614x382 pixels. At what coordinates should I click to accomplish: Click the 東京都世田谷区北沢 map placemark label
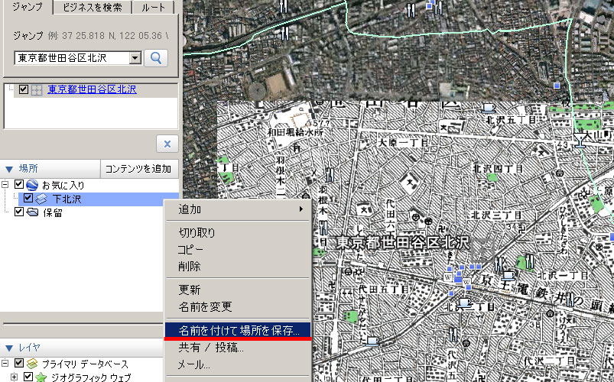pos(403,243)
